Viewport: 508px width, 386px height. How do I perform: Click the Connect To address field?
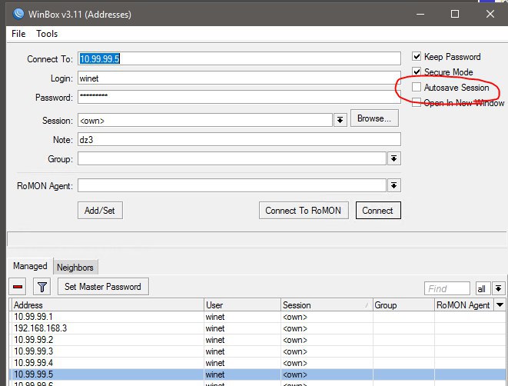[239, 58]
